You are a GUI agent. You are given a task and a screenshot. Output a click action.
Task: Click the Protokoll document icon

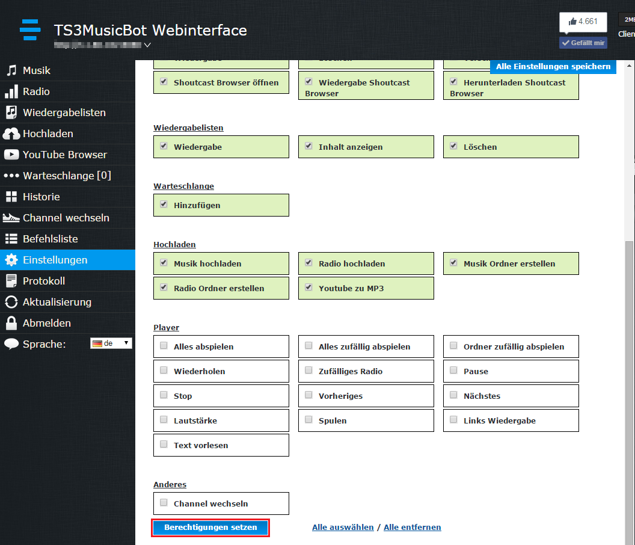[x=11, y=281]
